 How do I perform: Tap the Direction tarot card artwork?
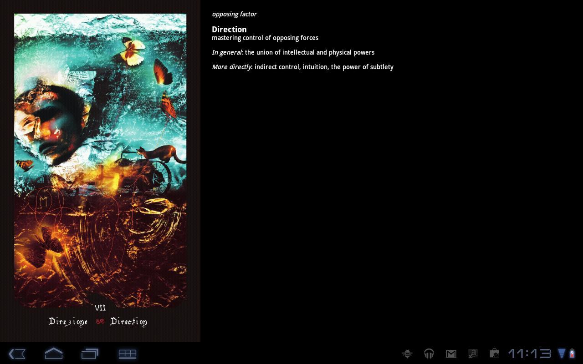pyautogui.click(x=100, y=159)
